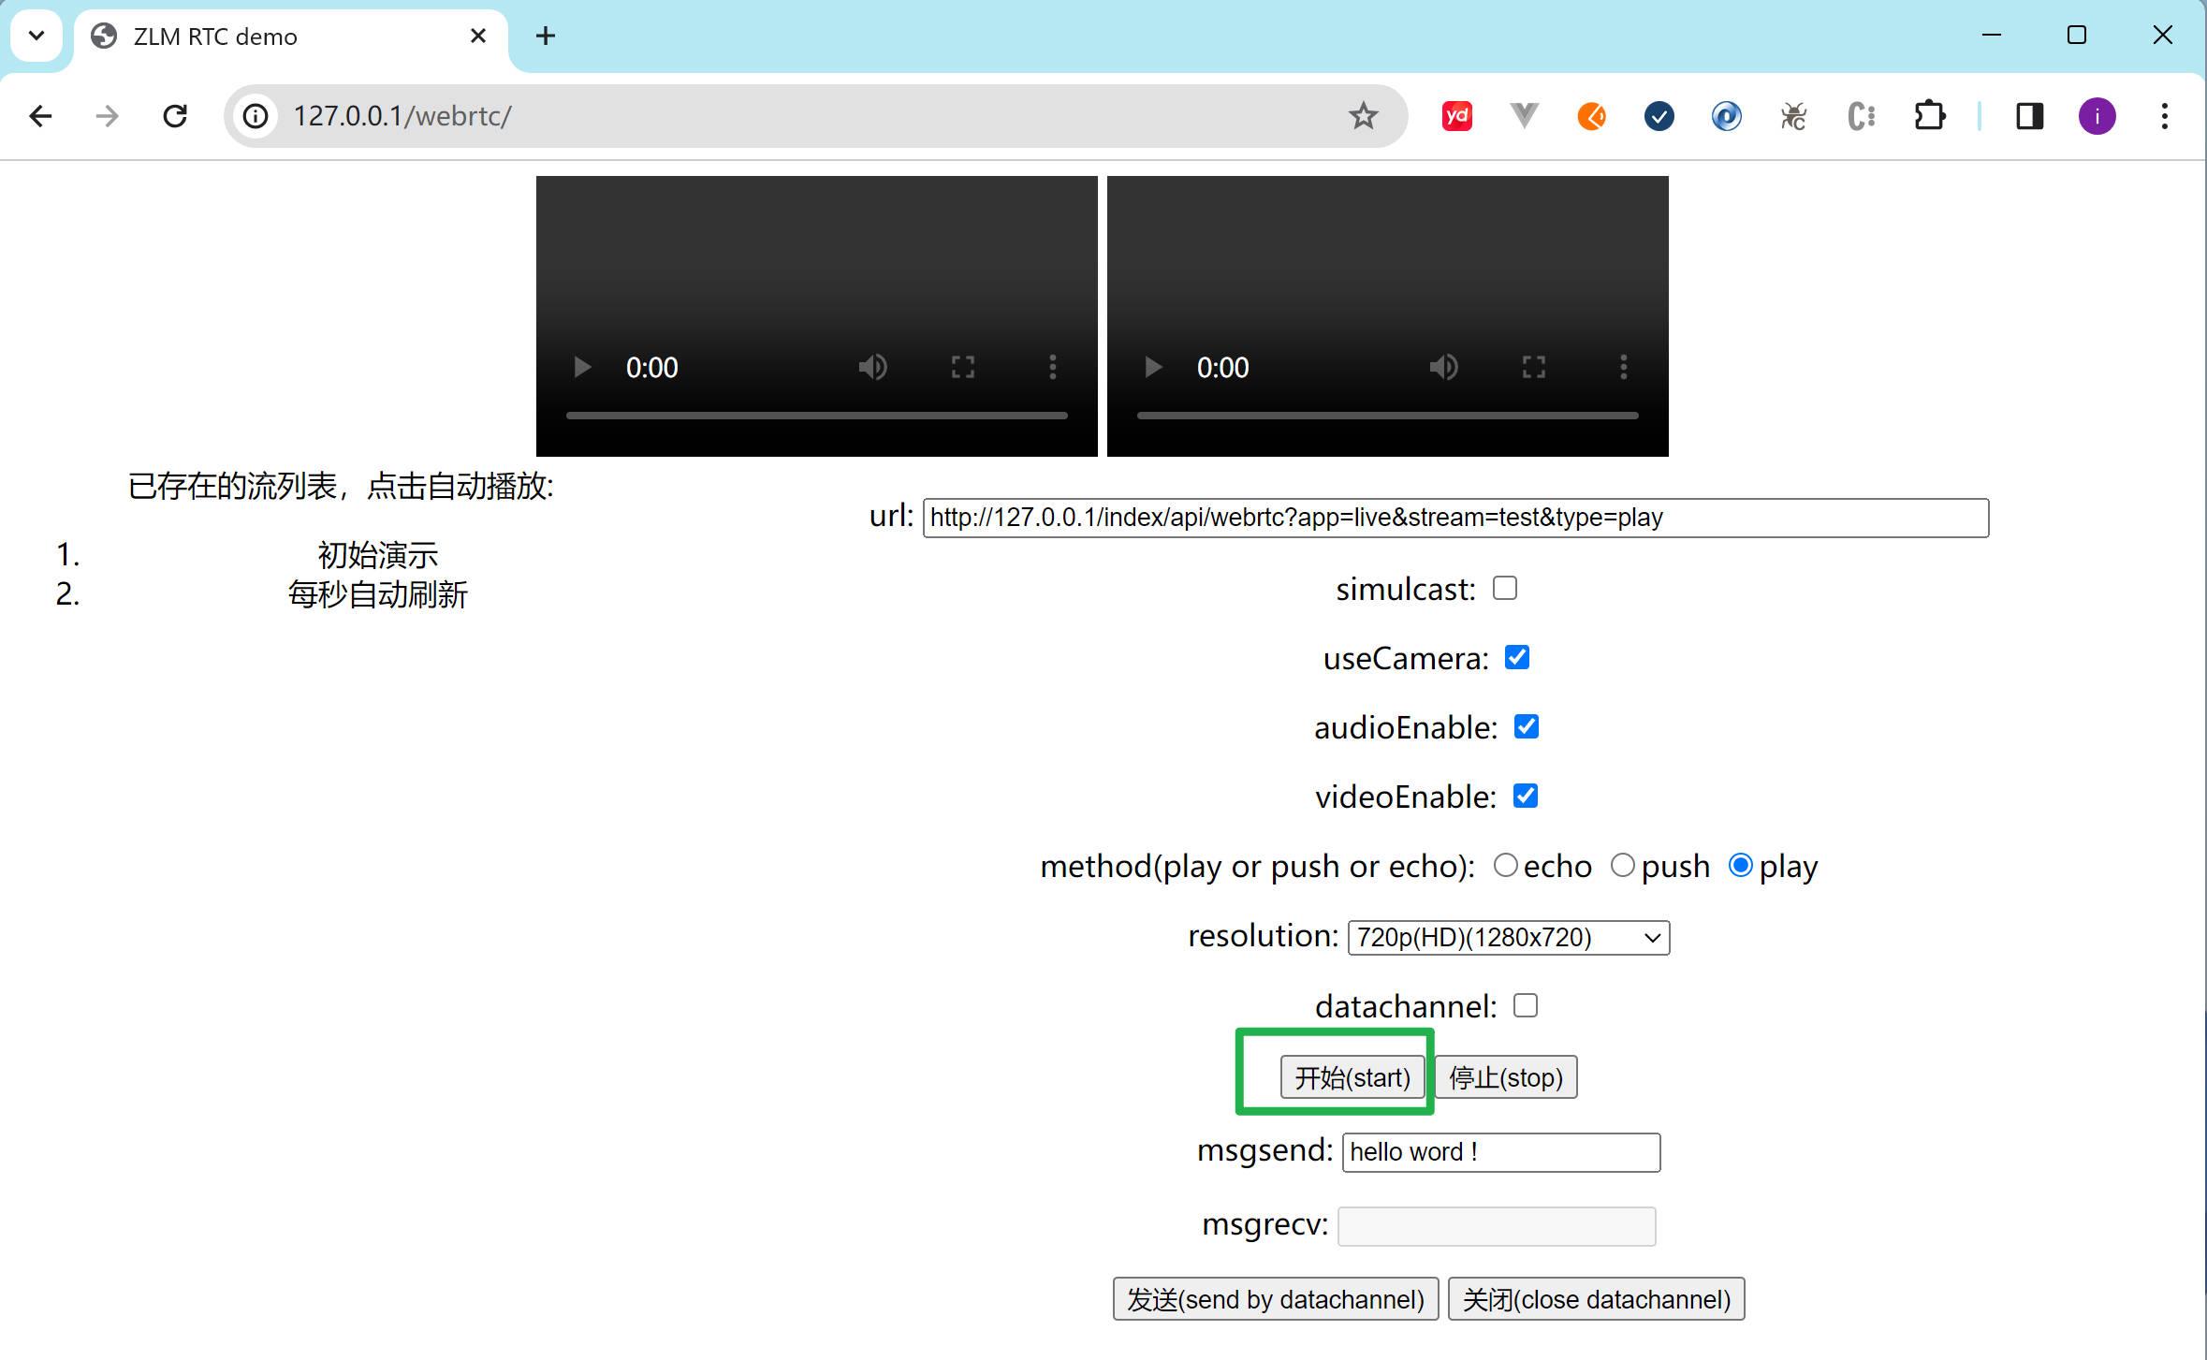The image size is (2207, 1360).
Task: Open the grey C extension icon
Action: 1861,116
